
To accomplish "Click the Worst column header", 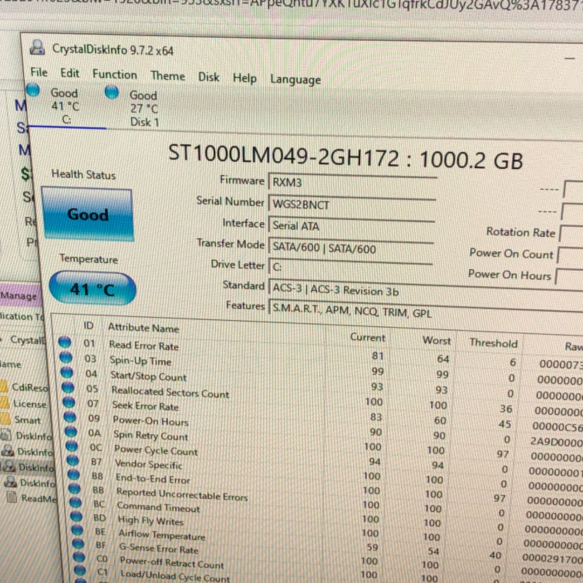I will pyautogui.click(x=437, y=340).
